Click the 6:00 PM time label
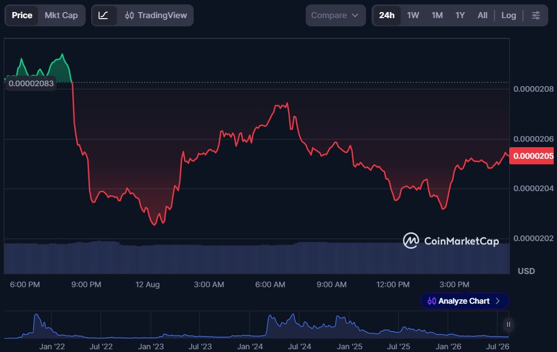This screenshot has height=352, width=557. coord(25,284)
